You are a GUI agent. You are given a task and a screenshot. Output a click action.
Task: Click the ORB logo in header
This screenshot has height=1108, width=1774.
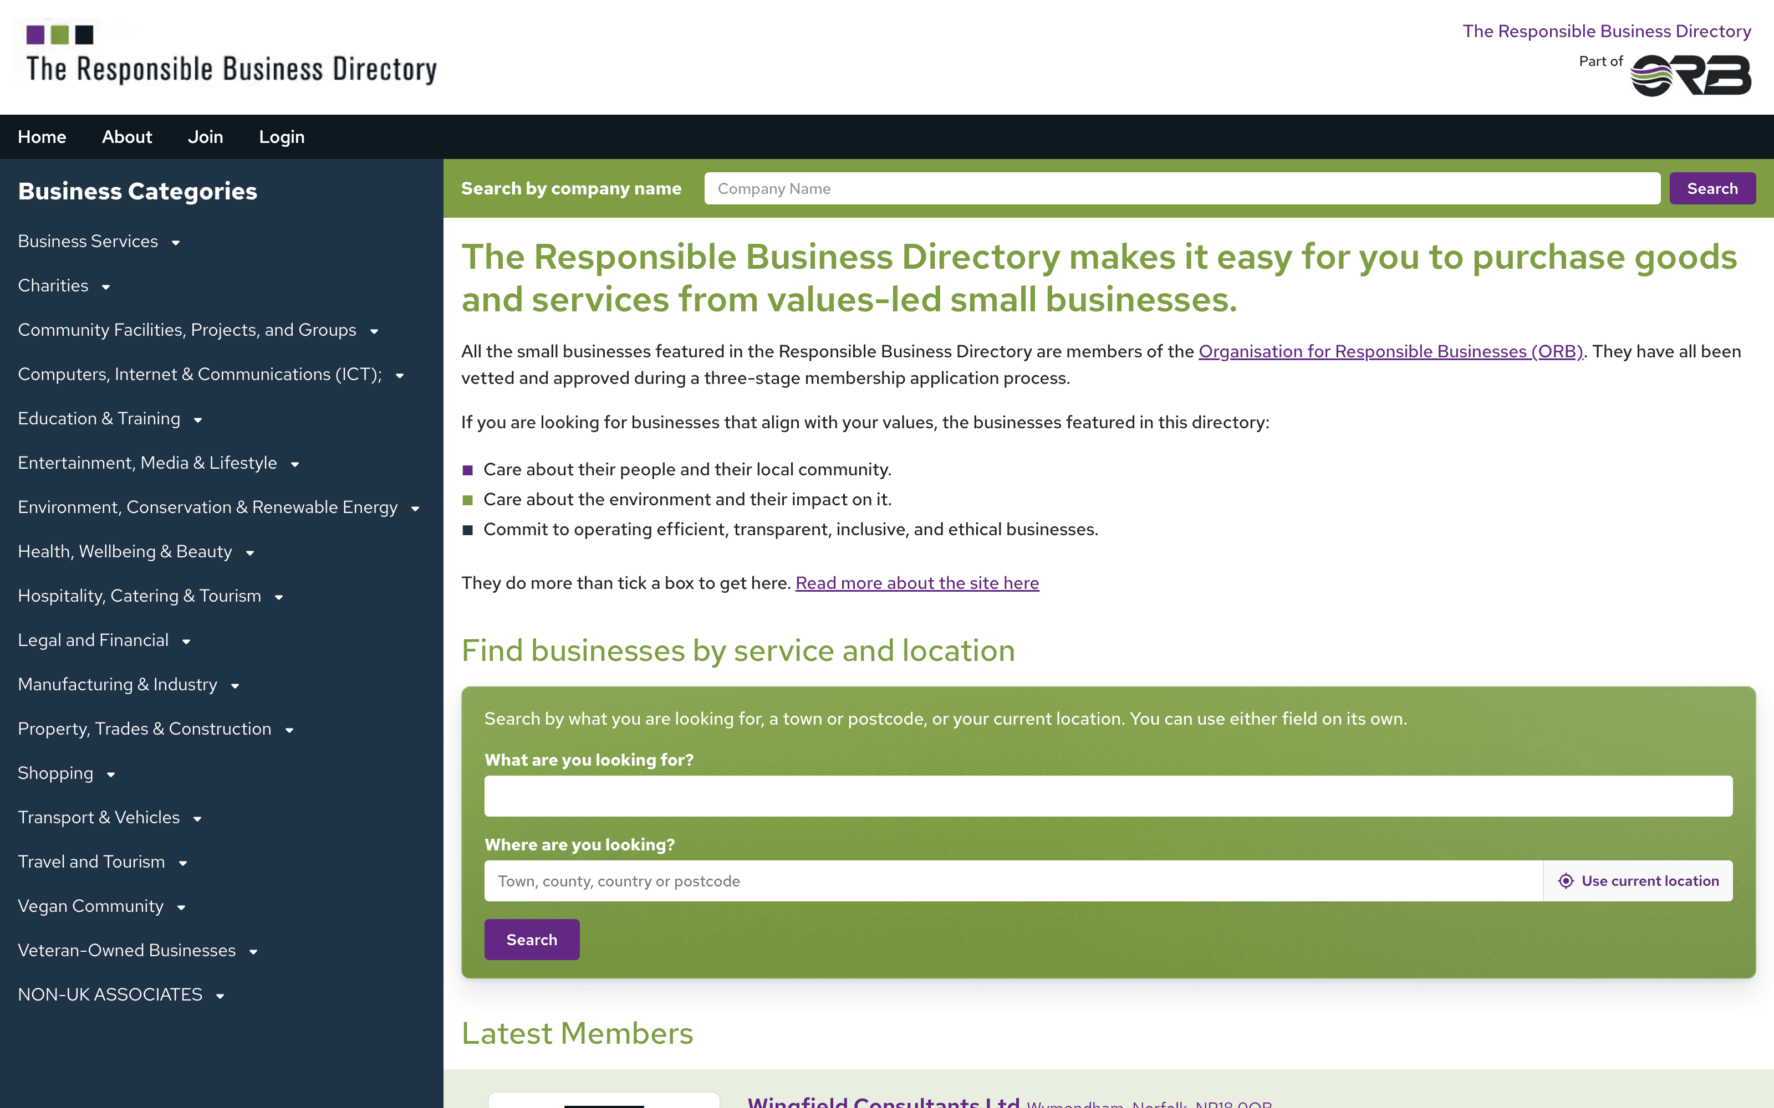coord(1690,75)
